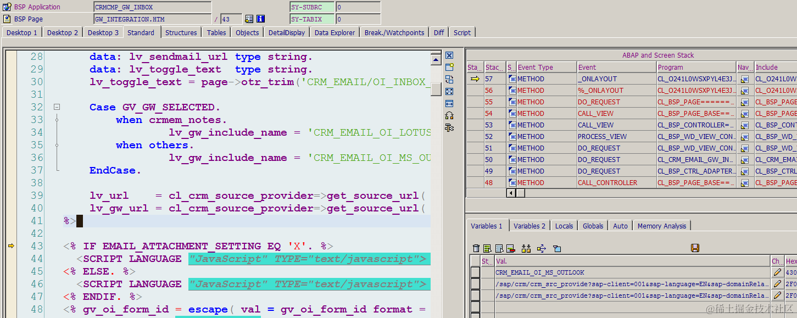This screenshot has height=318, width=797.
Task: Switch to Variables 2 tab
Action: click(530, 226)
